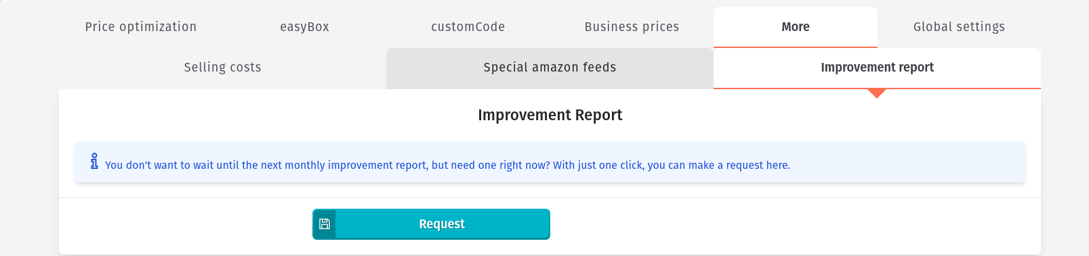Open the Price optimization tab
The image size is (1089, 256).
click(x=141, y=27)
